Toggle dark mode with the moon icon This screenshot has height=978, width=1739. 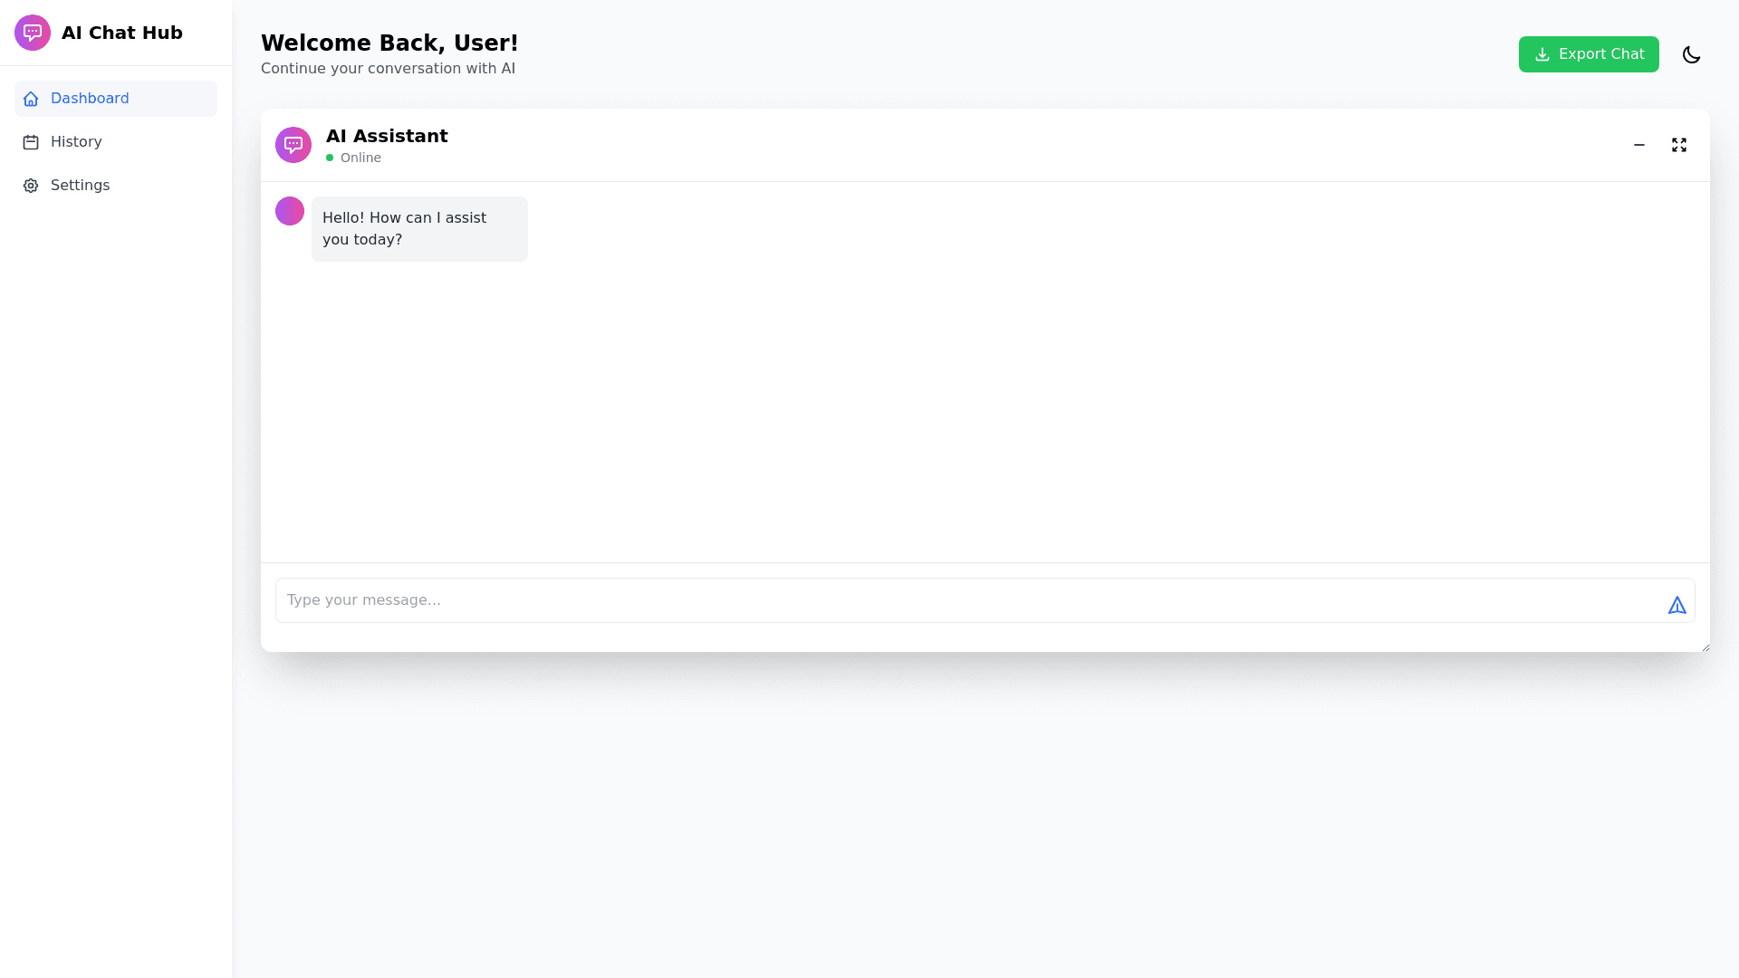tap(1691, 54)
